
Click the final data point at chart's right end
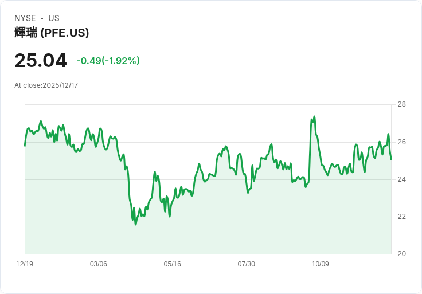coord(391,159)
